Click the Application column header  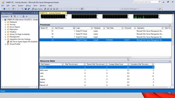[141, 28]
